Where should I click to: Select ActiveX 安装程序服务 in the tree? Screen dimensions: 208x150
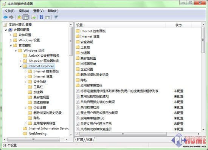tap(44, 56)
